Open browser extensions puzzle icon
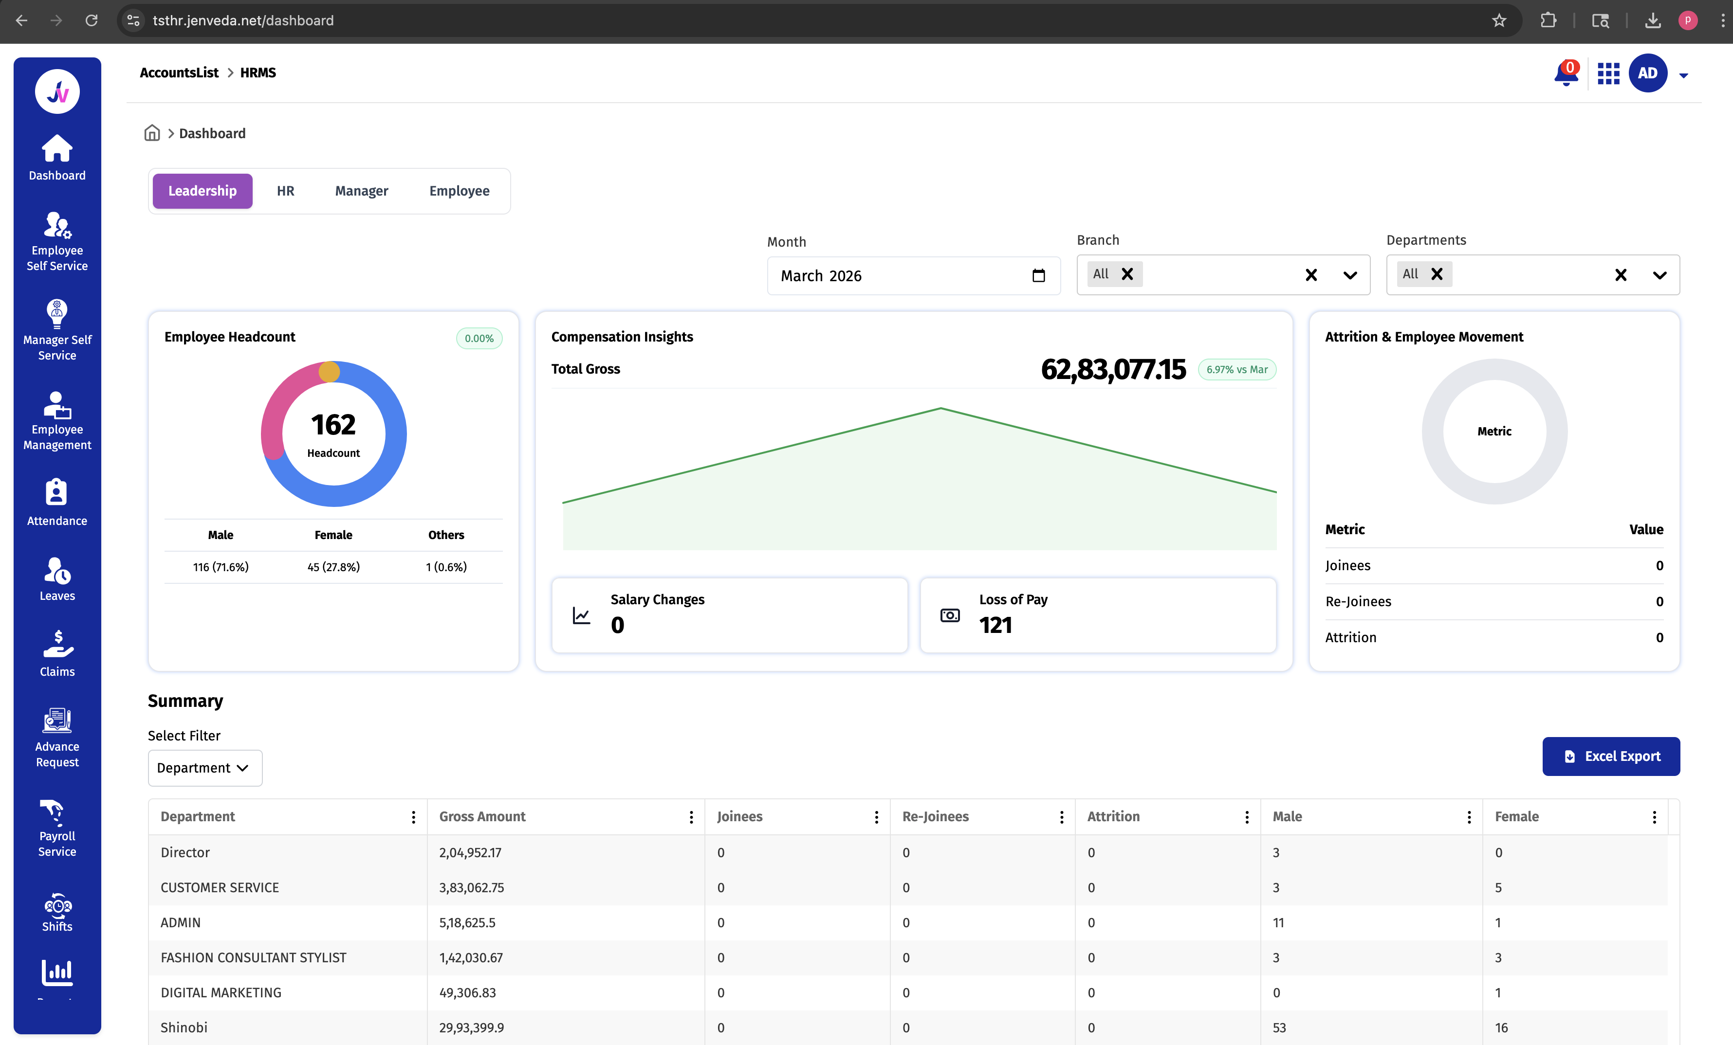1733x1045 pixels. click(1548, 20)
